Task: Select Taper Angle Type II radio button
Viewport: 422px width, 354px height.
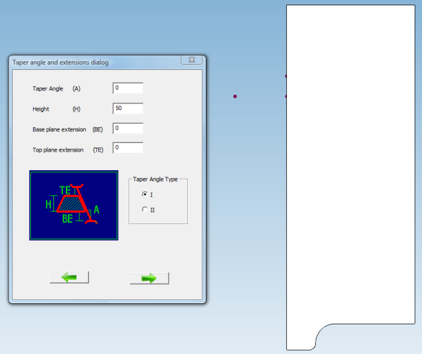Action: 145,210
